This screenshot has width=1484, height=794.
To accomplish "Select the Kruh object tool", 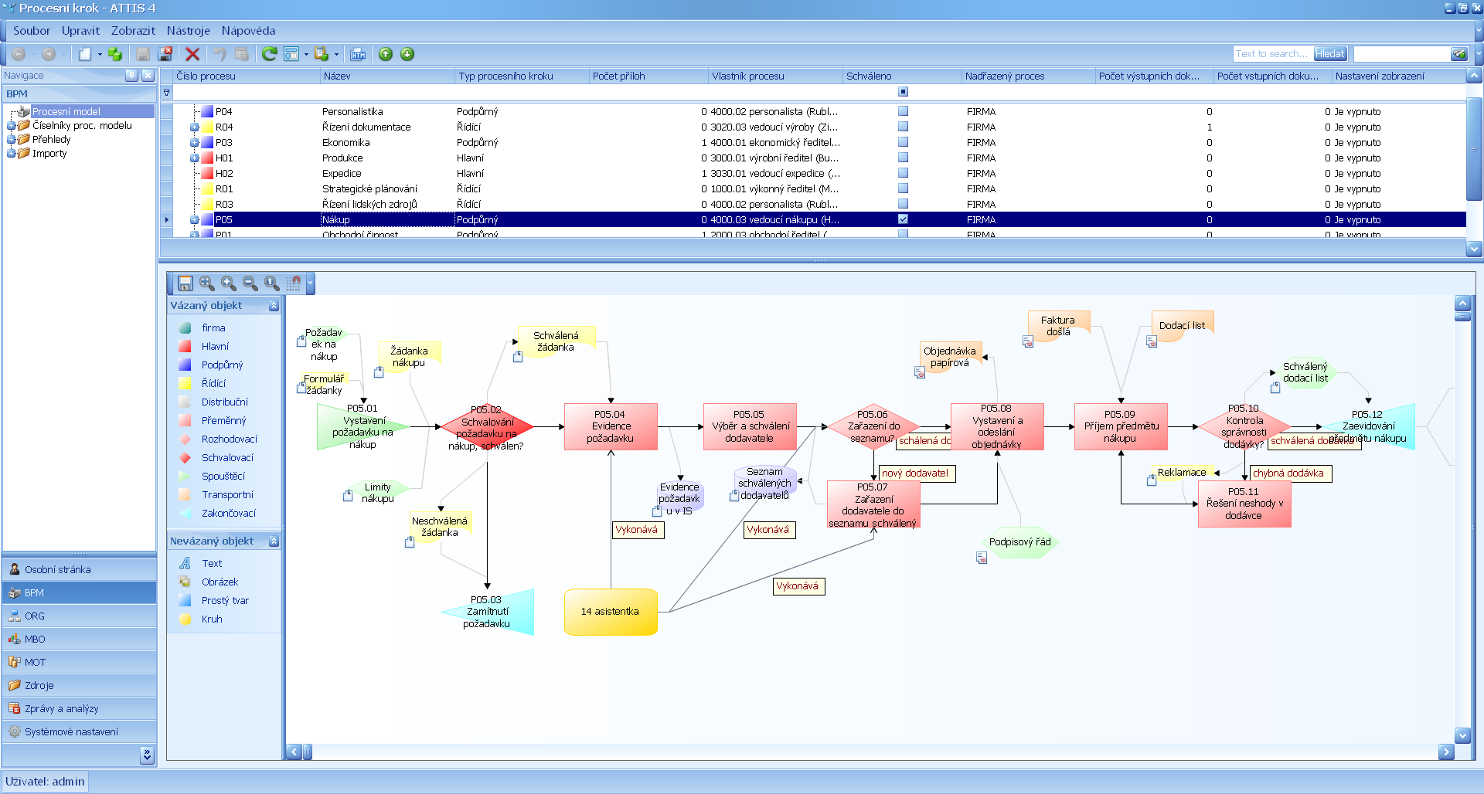I will tap(212, 619).
